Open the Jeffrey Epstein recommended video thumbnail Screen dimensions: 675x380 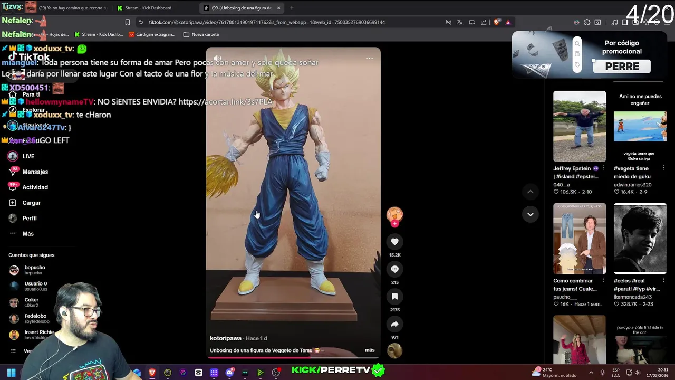(x=580, y=126)
